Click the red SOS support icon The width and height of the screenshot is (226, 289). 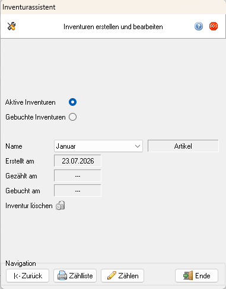pos(214,26)
